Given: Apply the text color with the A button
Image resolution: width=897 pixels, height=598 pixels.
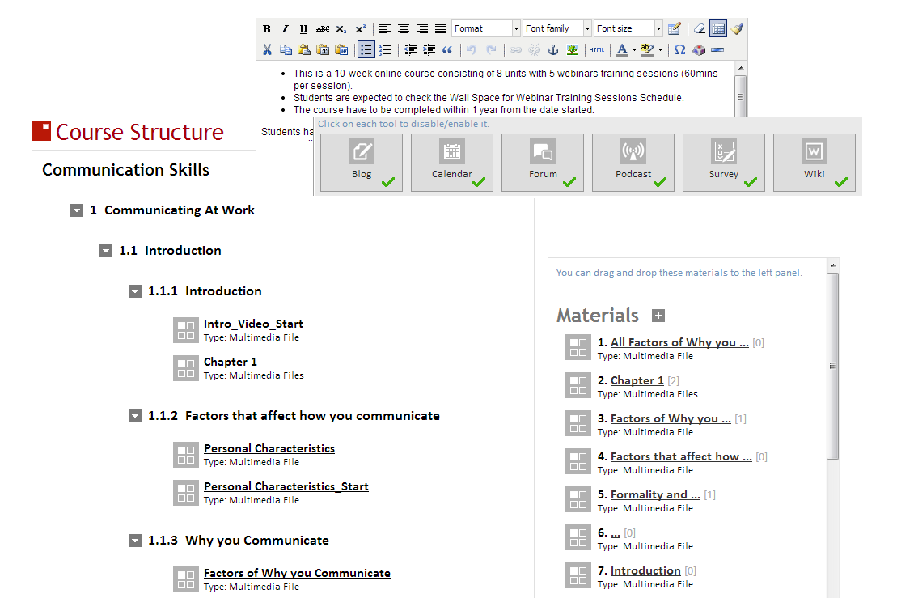Looking at the screenshot, I should point(623,50).
